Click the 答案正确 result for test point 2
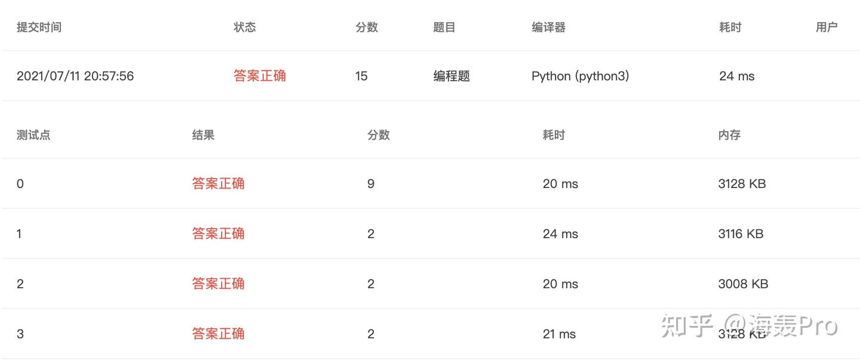Screen dimensions: 860x360 click(218, 284)
